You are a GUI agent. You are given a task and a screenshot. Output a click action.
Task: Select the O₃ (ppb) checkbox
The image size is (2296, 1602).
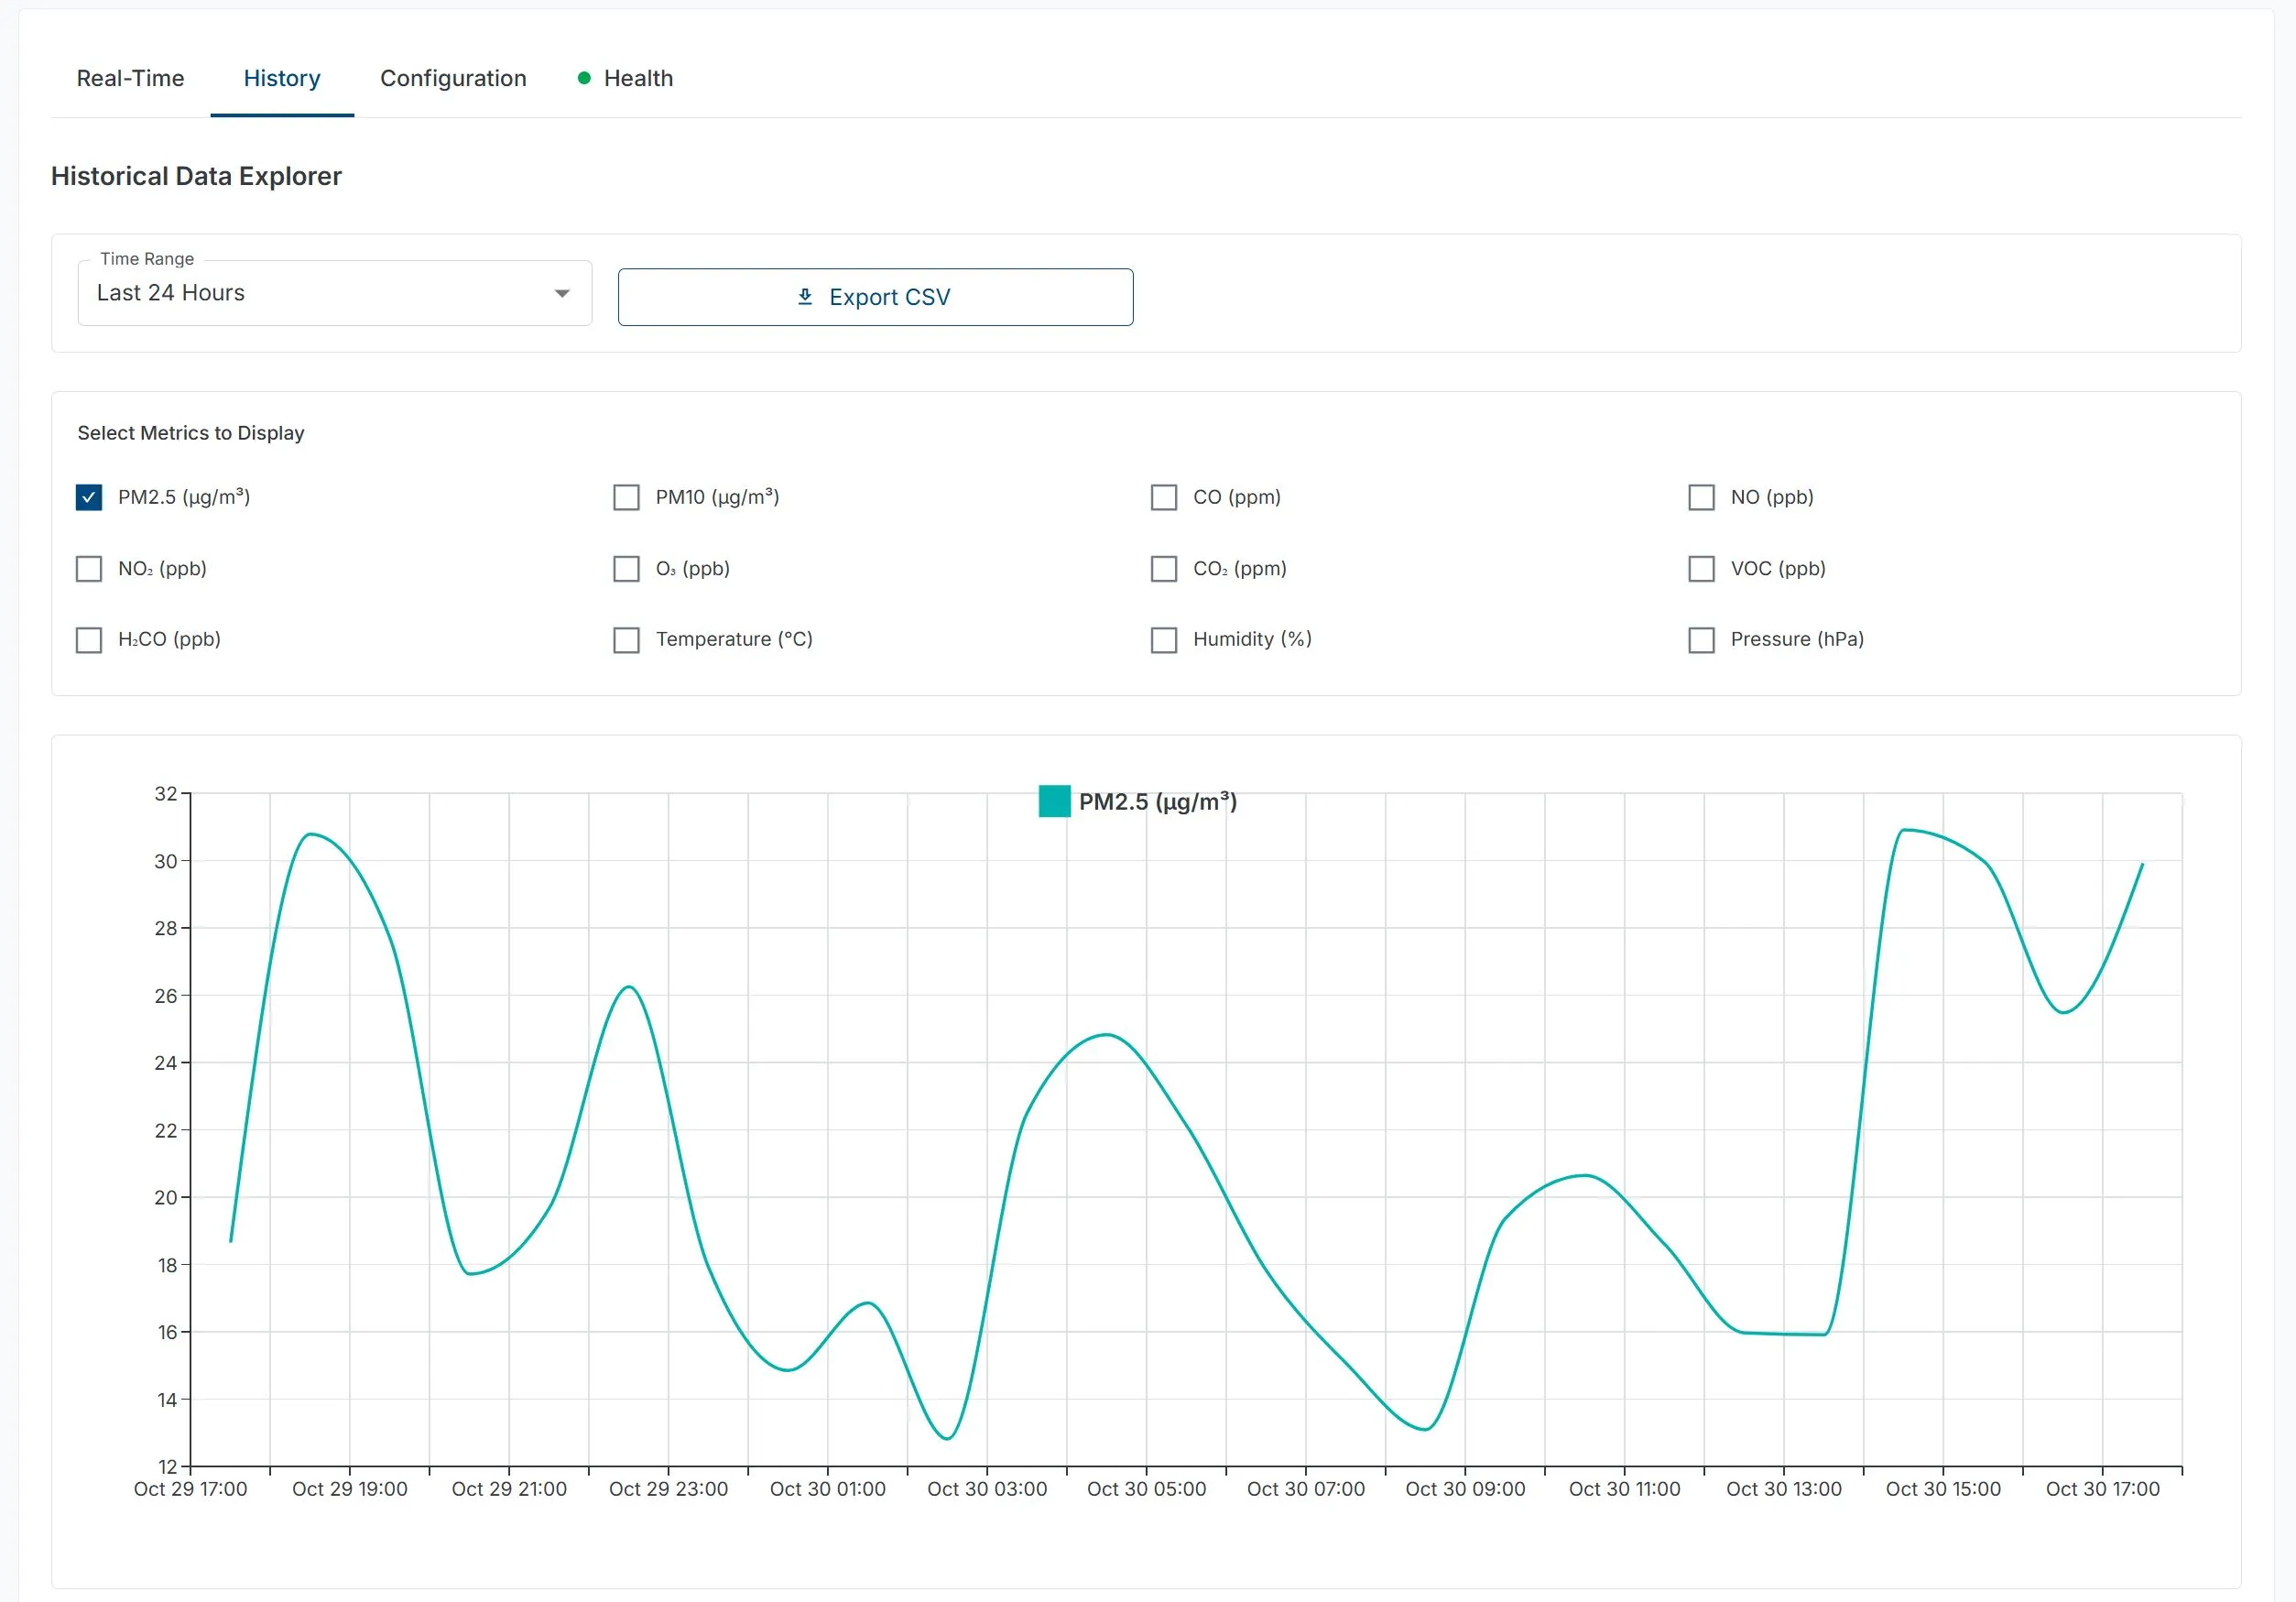(626, 569)
